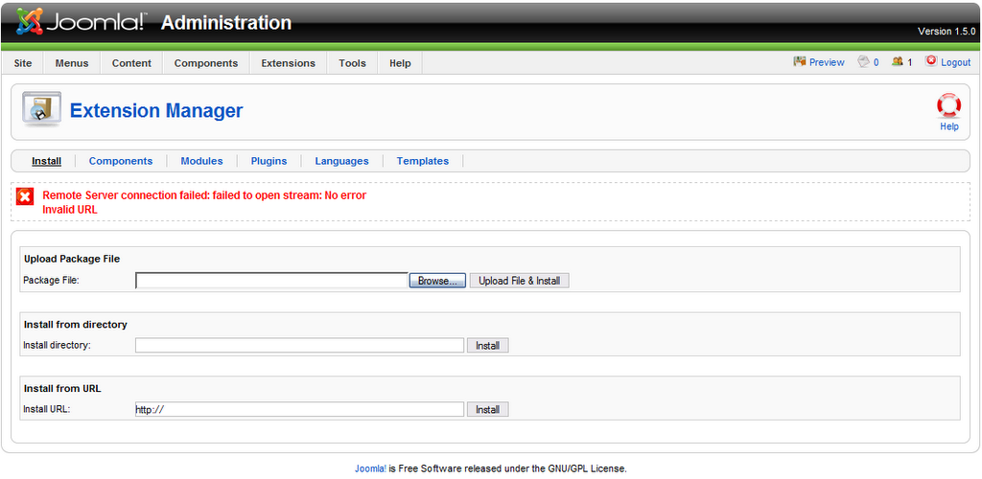Click the 'Install directory:' label
This screenshot has width=982, height=479.
(57, 345)
